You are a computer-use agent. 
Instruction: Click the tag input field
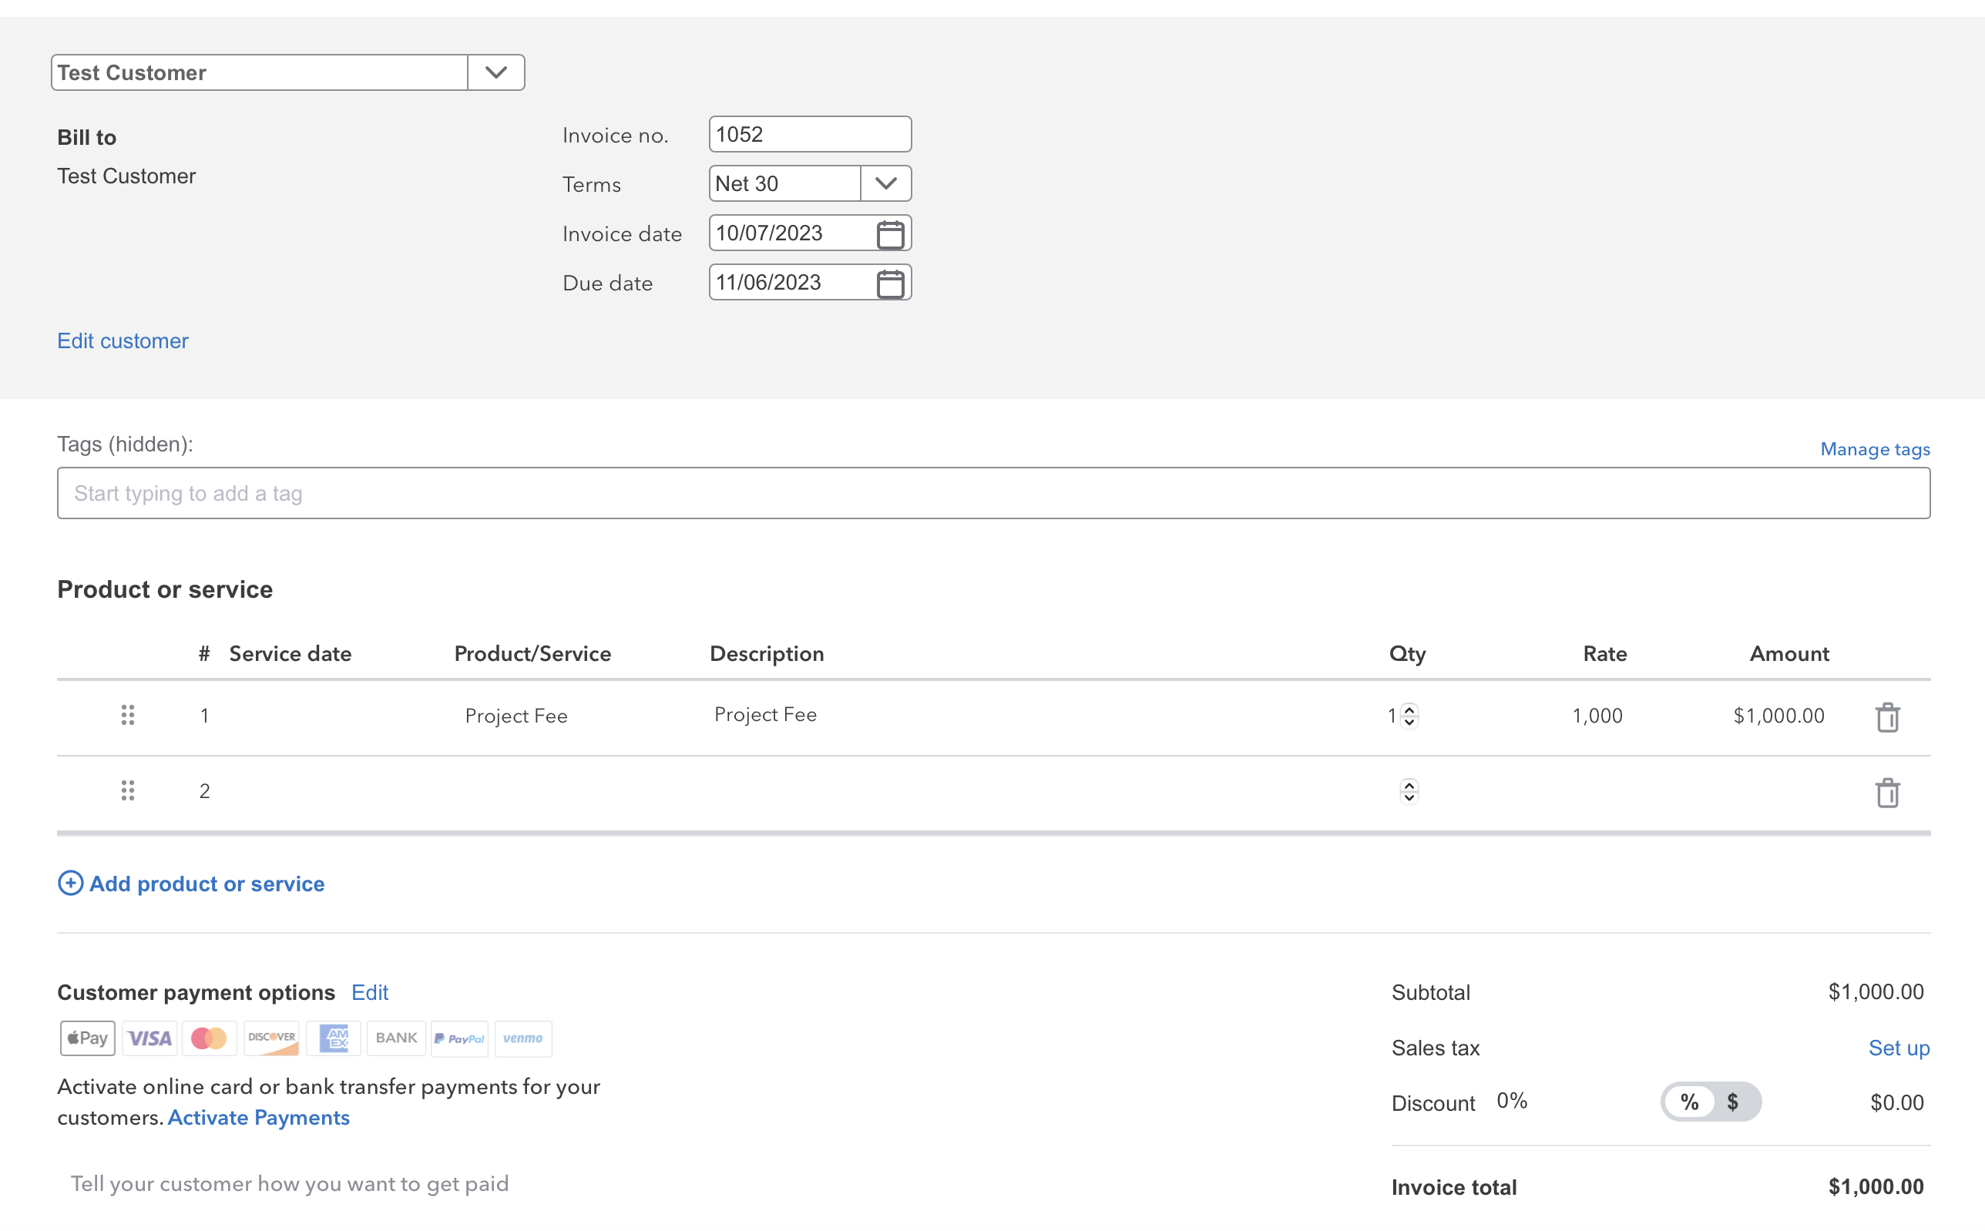[993, 492]
